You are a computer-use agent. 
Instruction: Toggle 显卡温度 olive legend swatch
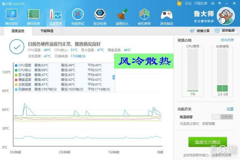pyautogui.click(x=16, y=75)
